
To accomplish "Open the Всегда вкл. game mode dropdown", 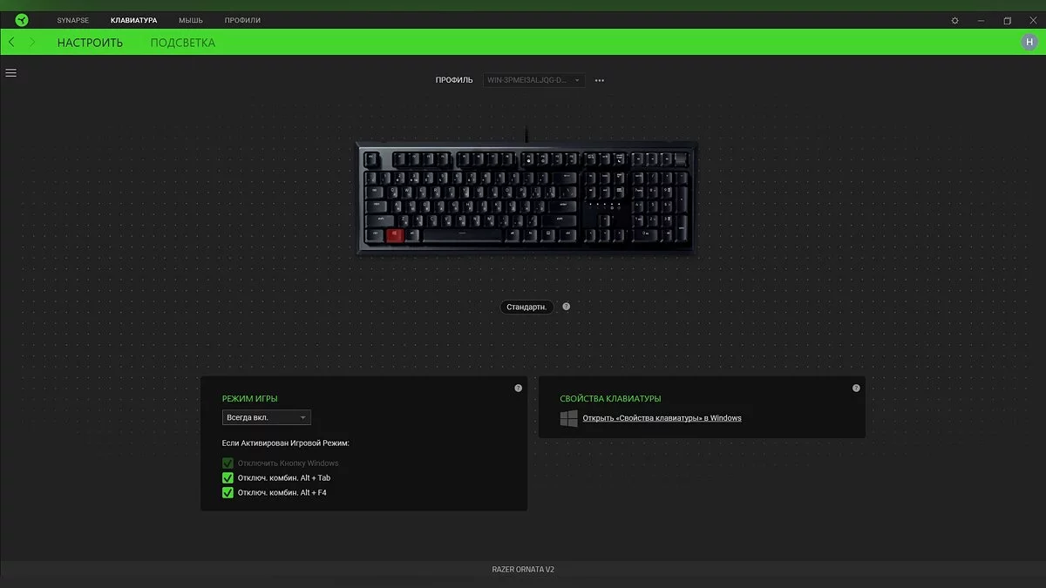I will (x=267, y=418).
